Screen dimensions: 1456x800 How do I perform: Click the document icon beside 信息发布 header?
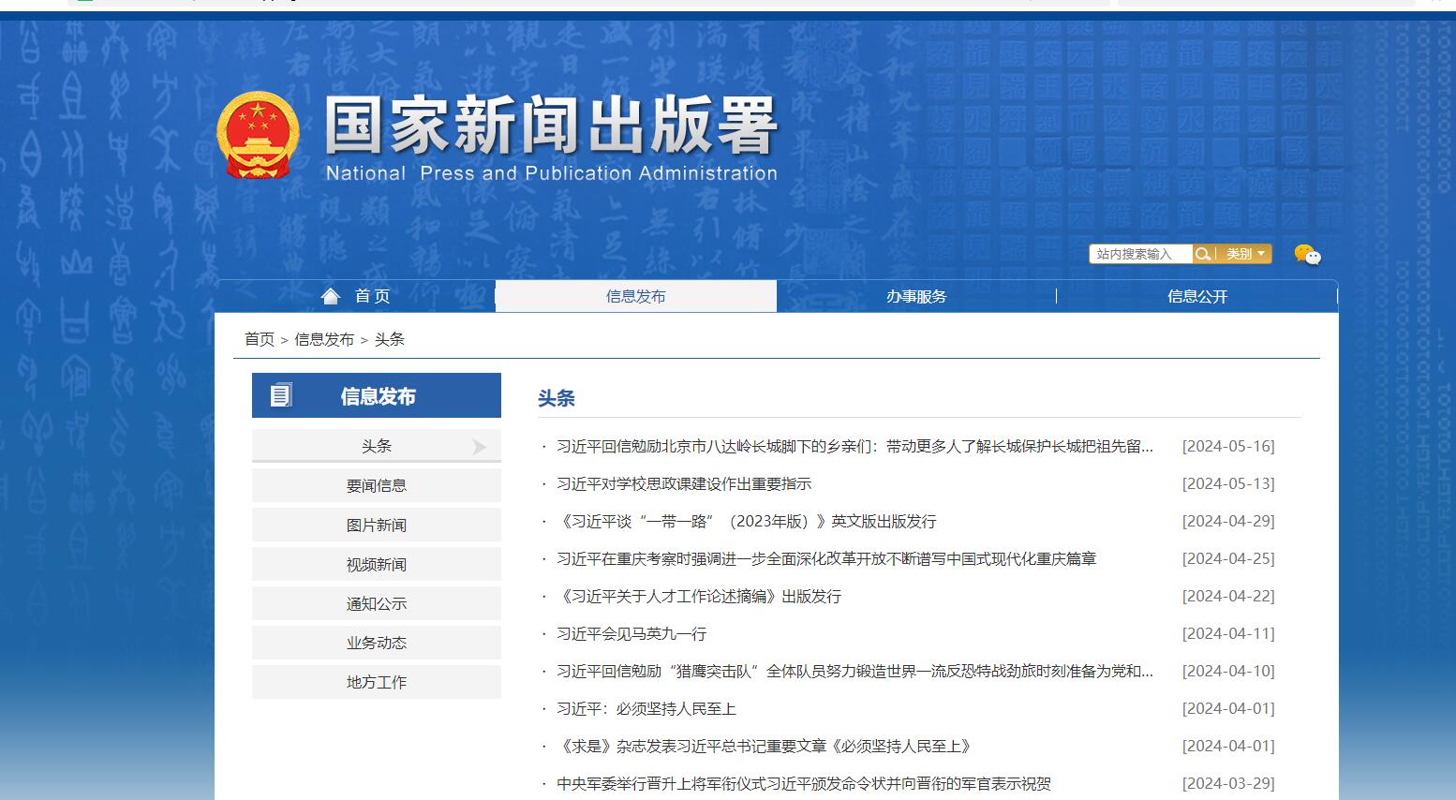(281, 395)
